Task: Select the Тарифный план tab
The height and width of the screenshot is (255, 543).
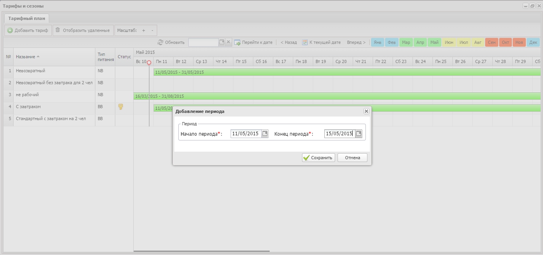Action: point(27,18)
